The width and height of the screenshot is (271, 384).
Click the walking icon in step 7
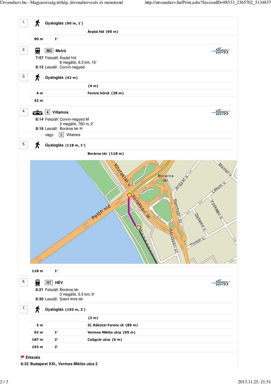coord(38,309)
